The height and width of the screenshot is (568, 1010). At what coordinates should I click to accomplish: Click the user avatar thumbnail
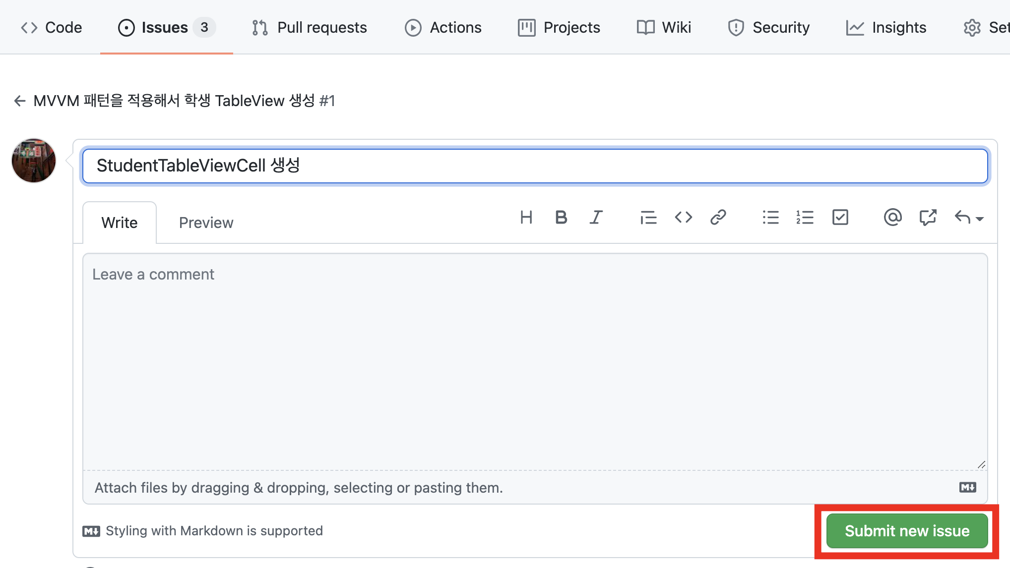tap(34, 161)
